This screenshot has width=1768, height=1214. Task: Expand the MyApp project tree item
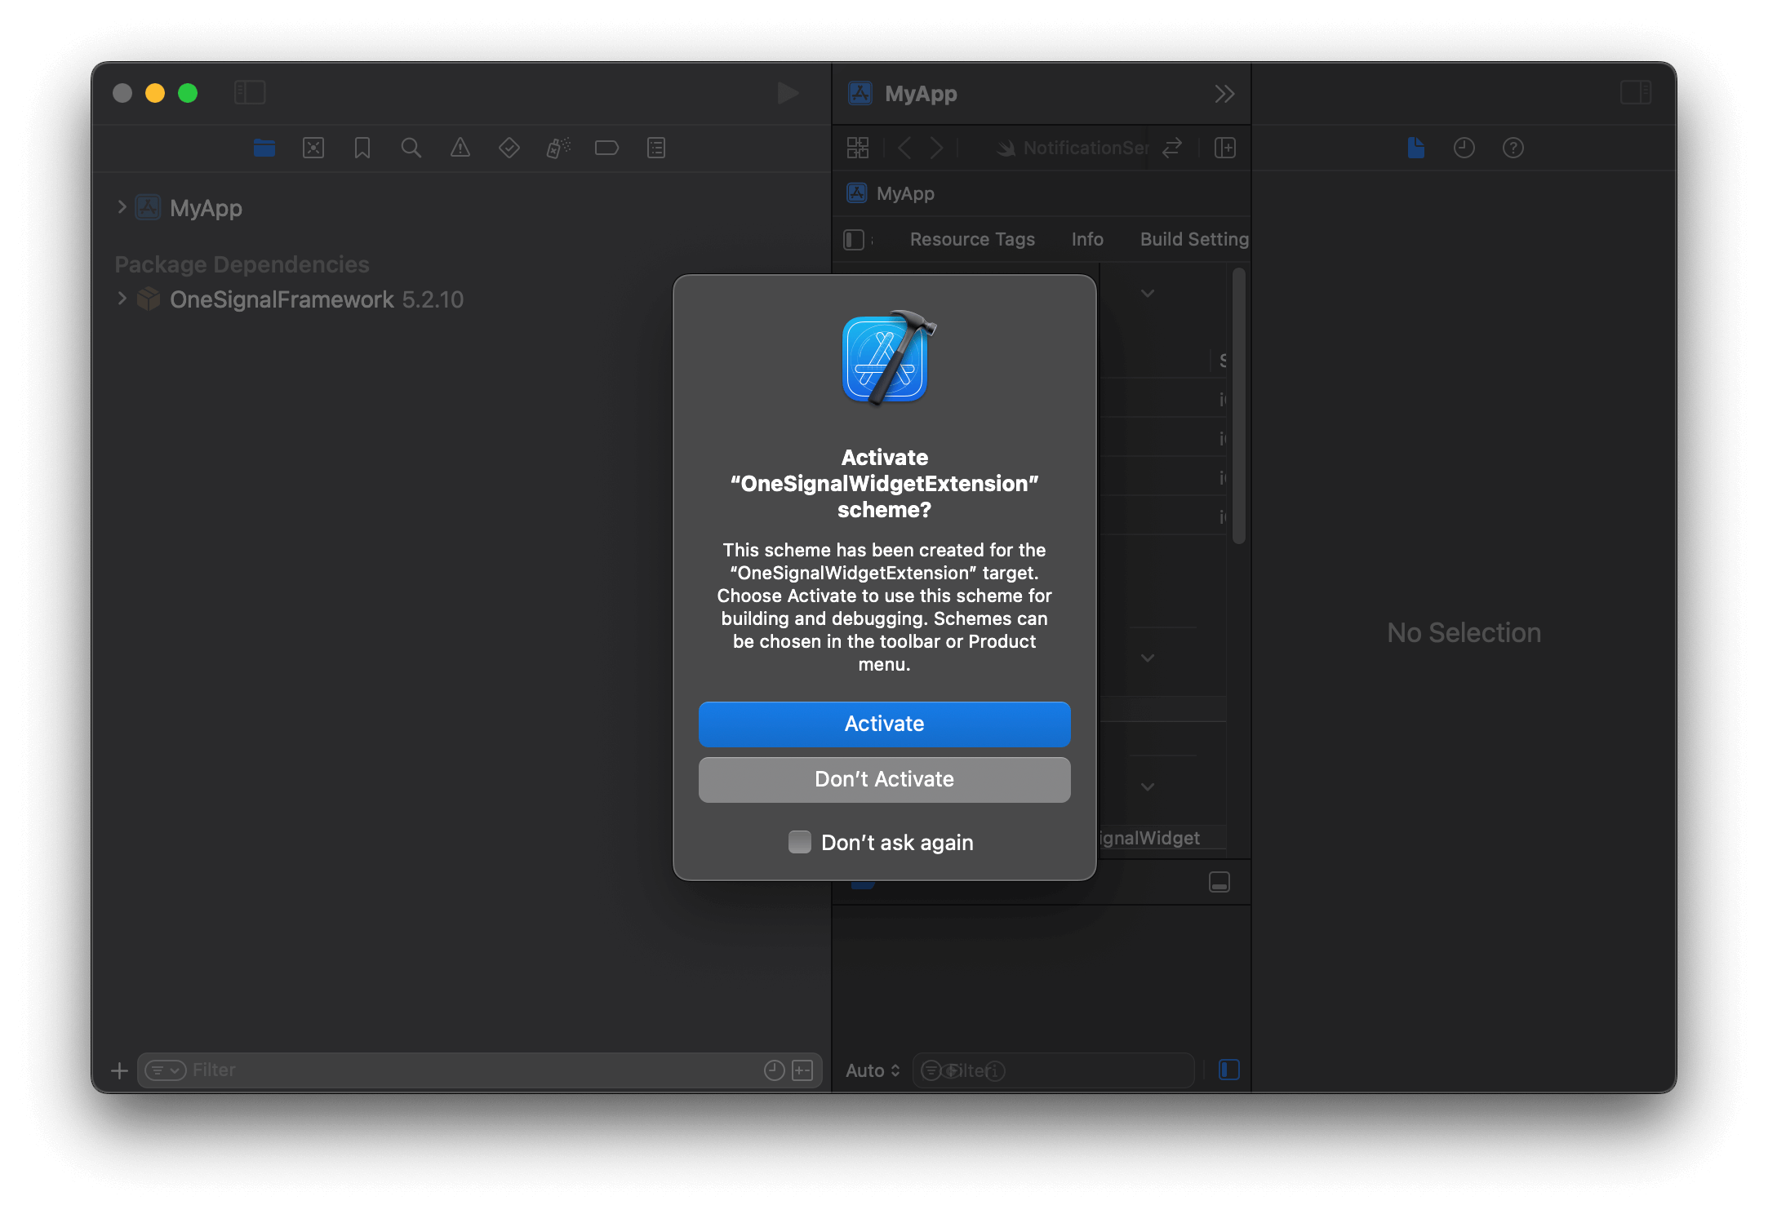coord(122,207)
